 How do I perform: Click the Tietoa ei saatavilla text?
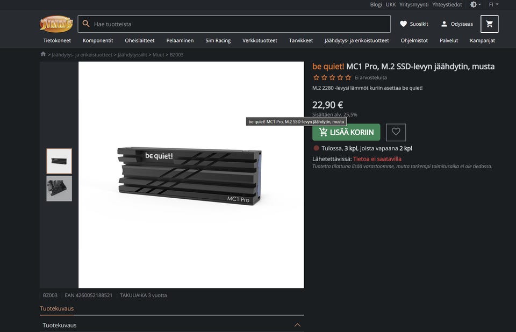[x=377, y=159]
